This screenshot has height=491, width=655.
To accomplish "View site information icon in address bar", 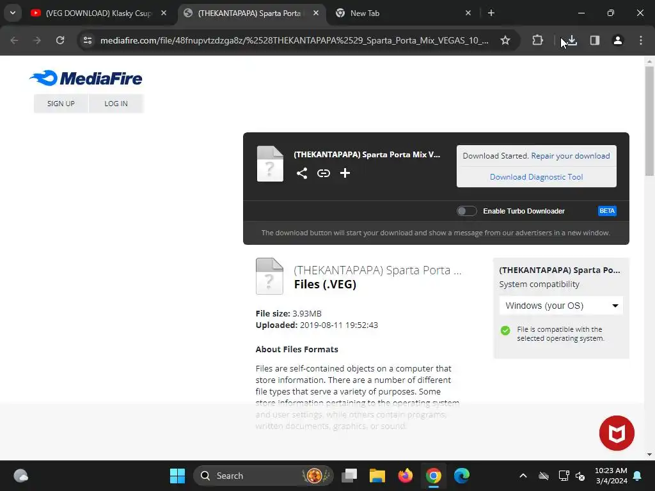I will tap(88, 40).
